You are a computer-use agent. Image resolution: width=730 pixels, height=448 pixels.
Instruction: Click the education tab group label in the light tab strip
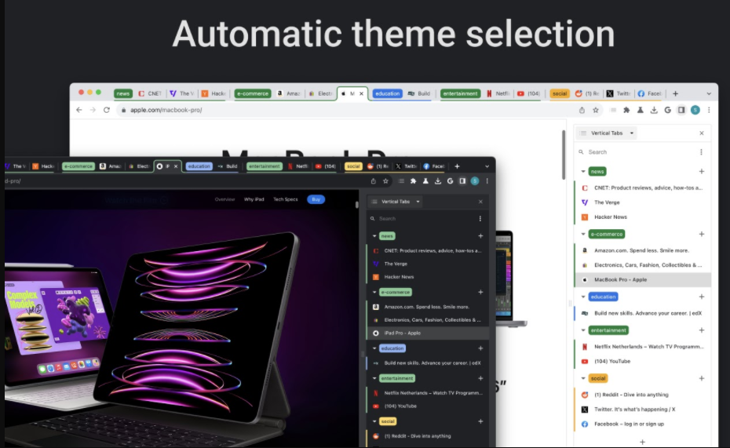pos(387,93)
